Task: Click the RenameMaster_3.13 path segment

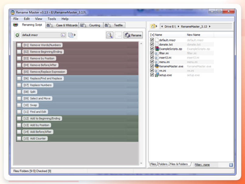Action: (x=194, y=27)
